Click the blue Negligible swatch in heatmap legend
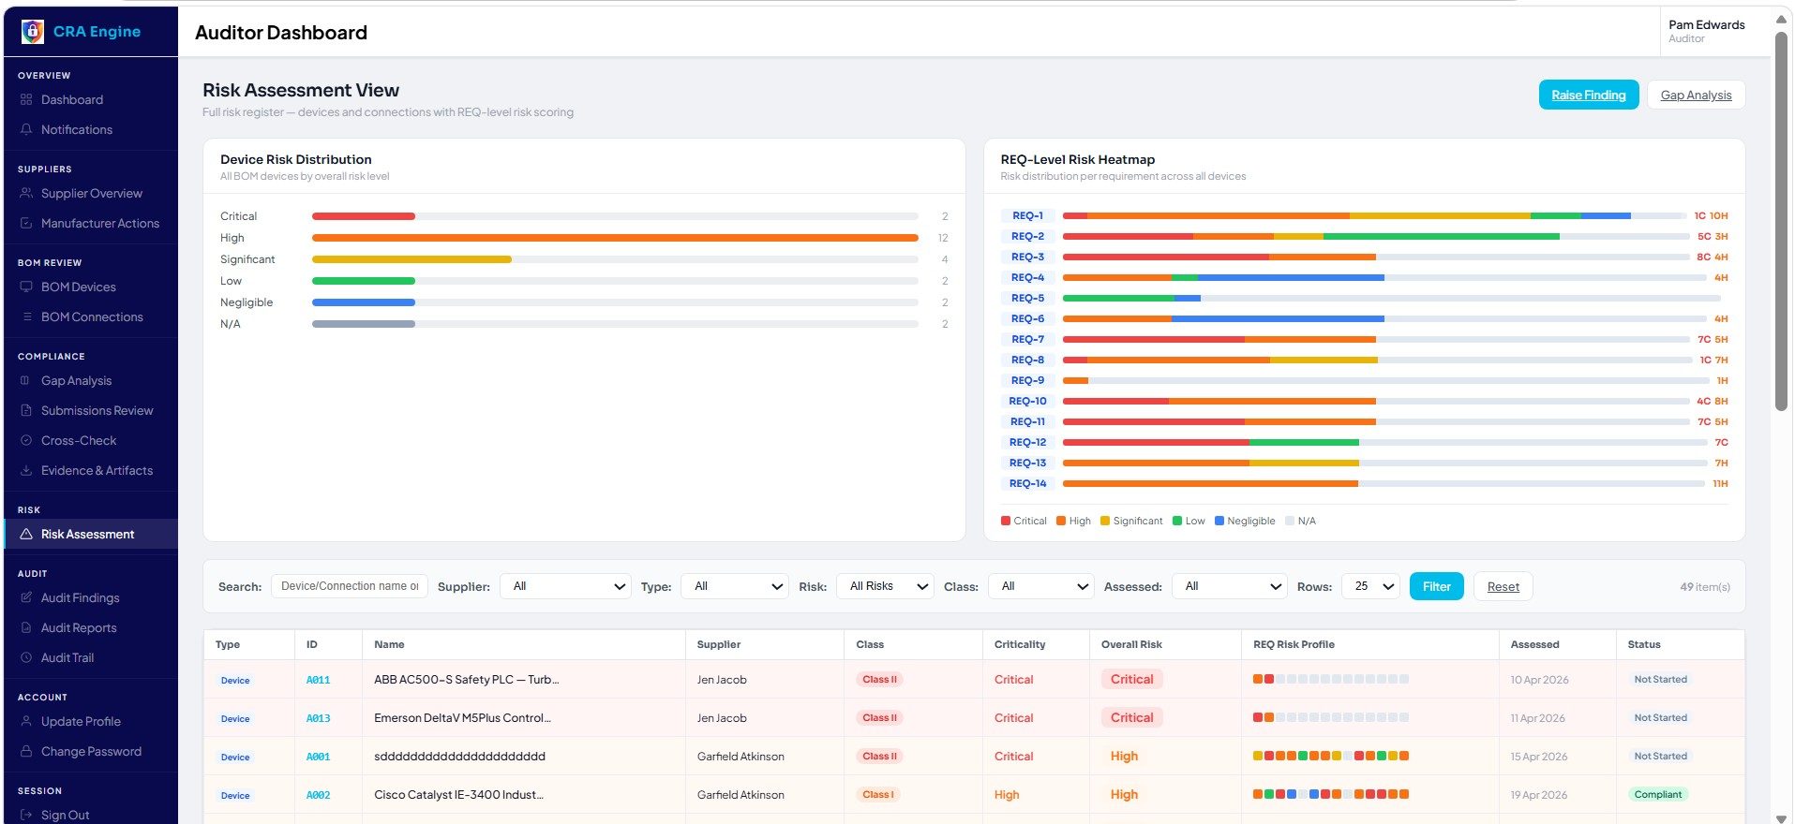 tap(1219, 522)
